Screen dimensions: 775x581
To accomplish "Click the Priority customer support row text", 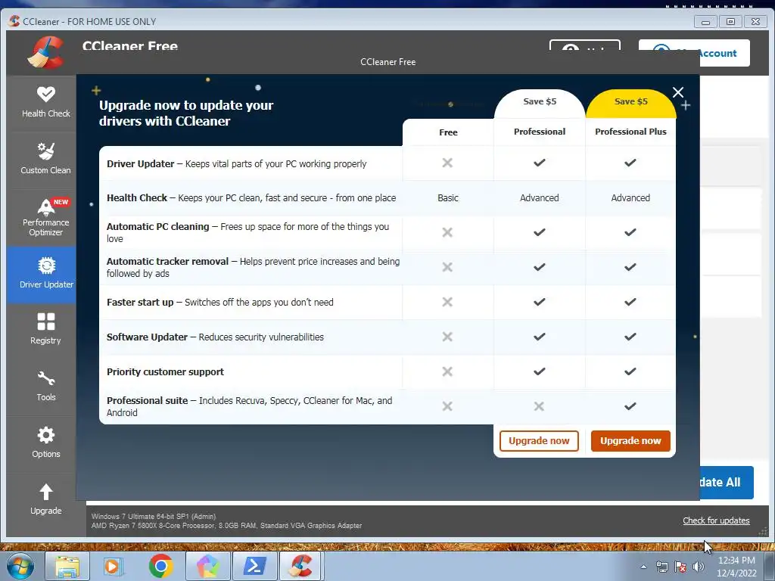I will pos(165,371).
